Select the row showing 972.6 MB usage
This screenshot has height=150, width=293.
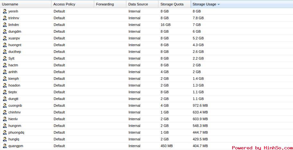coord(200,105)
